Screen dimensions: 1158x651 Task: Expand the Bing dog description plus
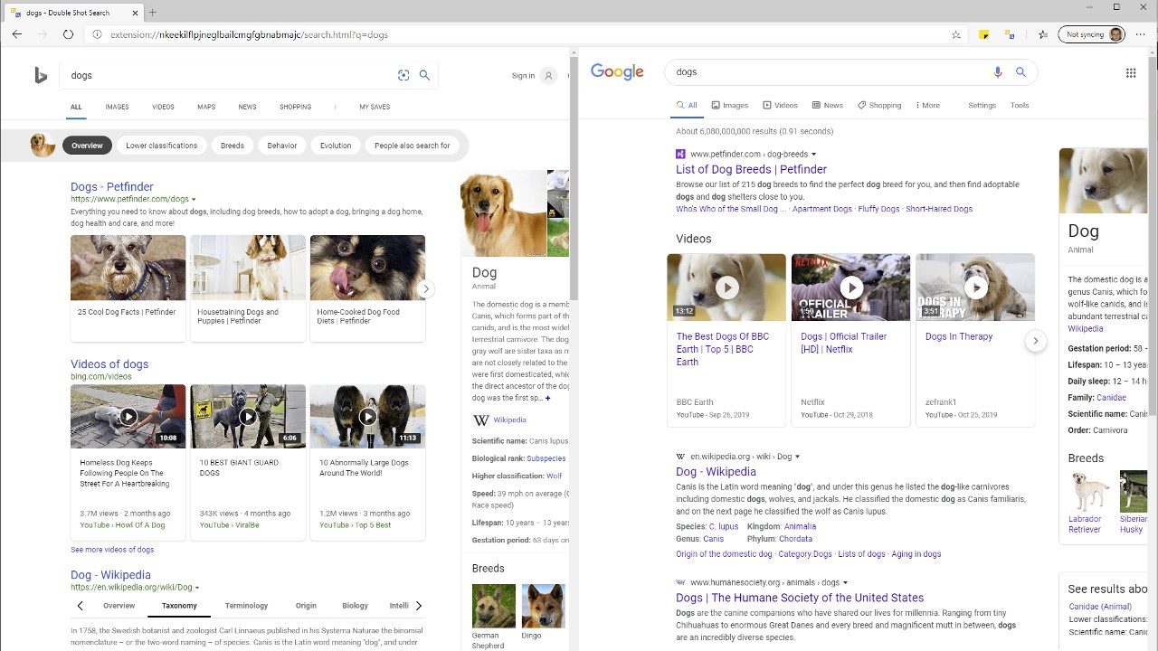(547, 398)
